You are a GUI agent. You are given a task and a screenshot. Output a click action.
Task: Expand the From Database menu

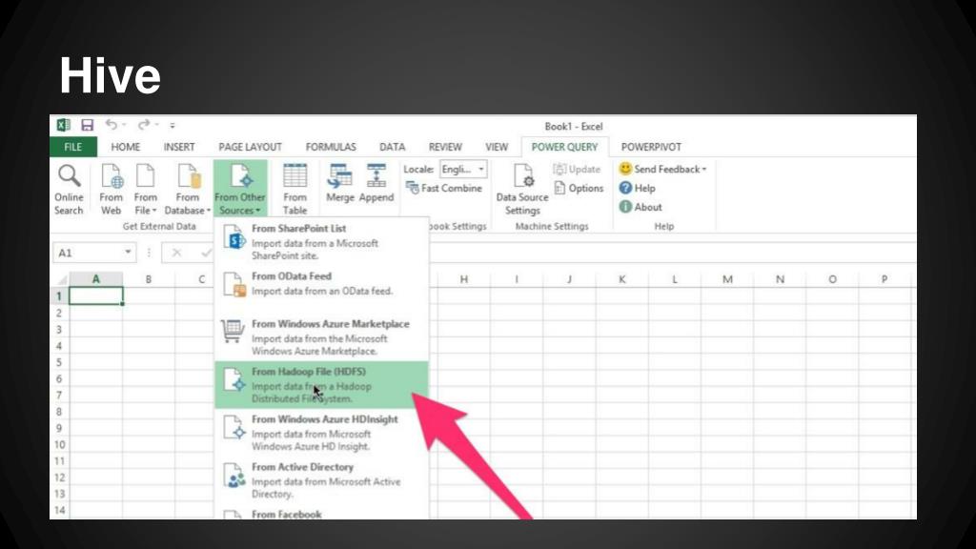[188, 190]
